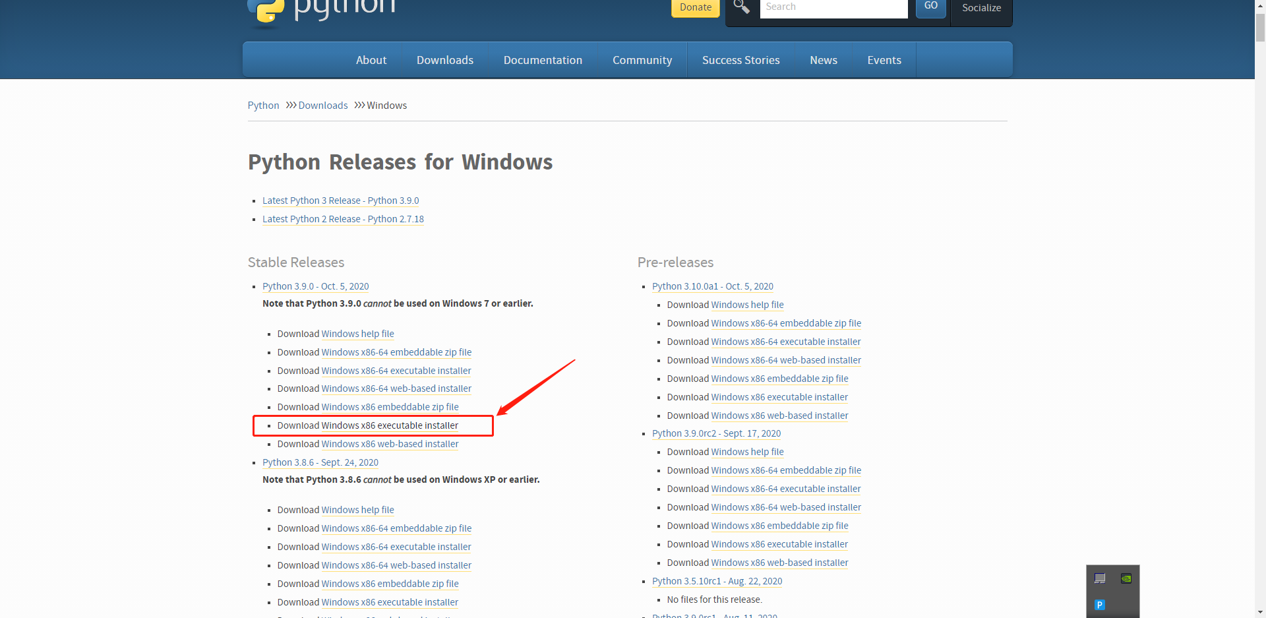1266x618 pixels.
Task: Download 3.9.0 Windows x86-64 web-based installer
Action: point(396,388)
